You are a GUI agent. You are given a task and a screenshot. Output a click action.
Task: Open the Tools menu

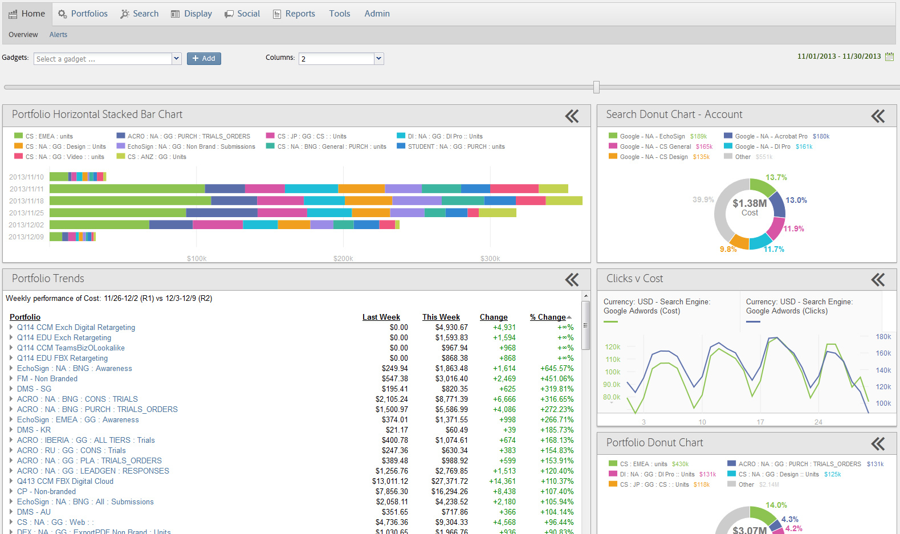pos(340,14)
